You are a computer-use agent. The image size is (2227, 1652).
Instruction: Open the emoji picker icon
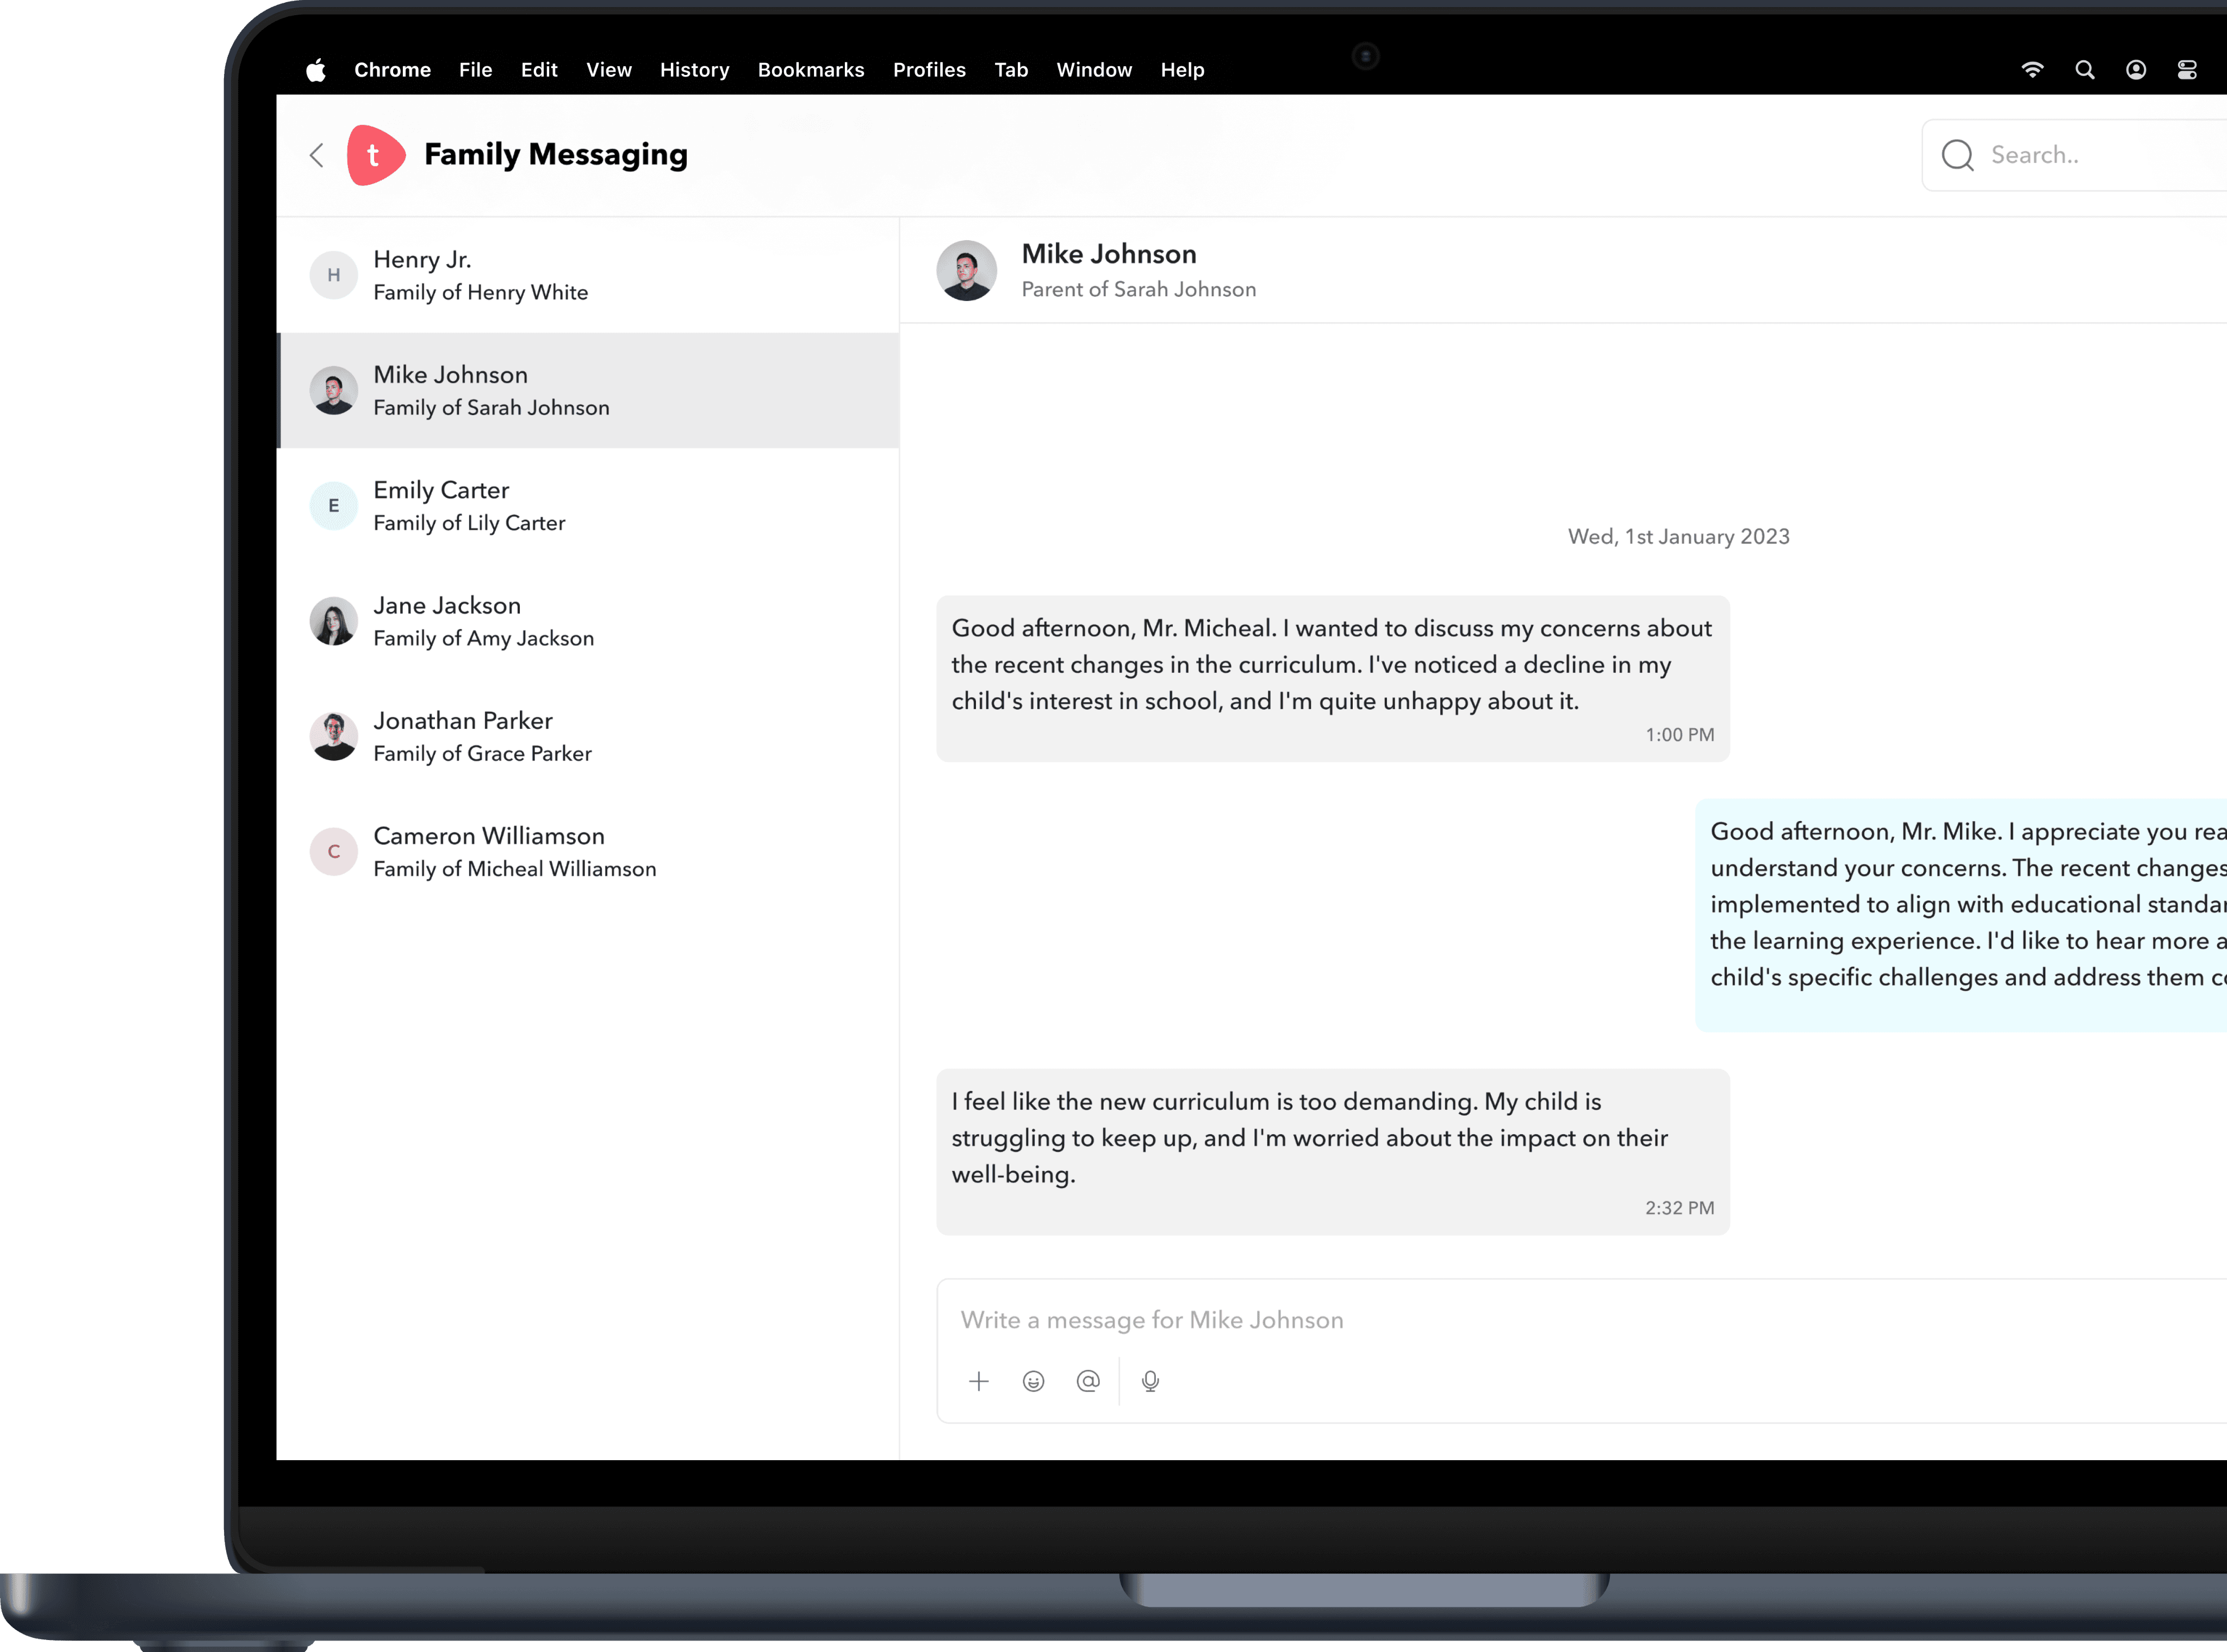(x=1034, y=1381)
